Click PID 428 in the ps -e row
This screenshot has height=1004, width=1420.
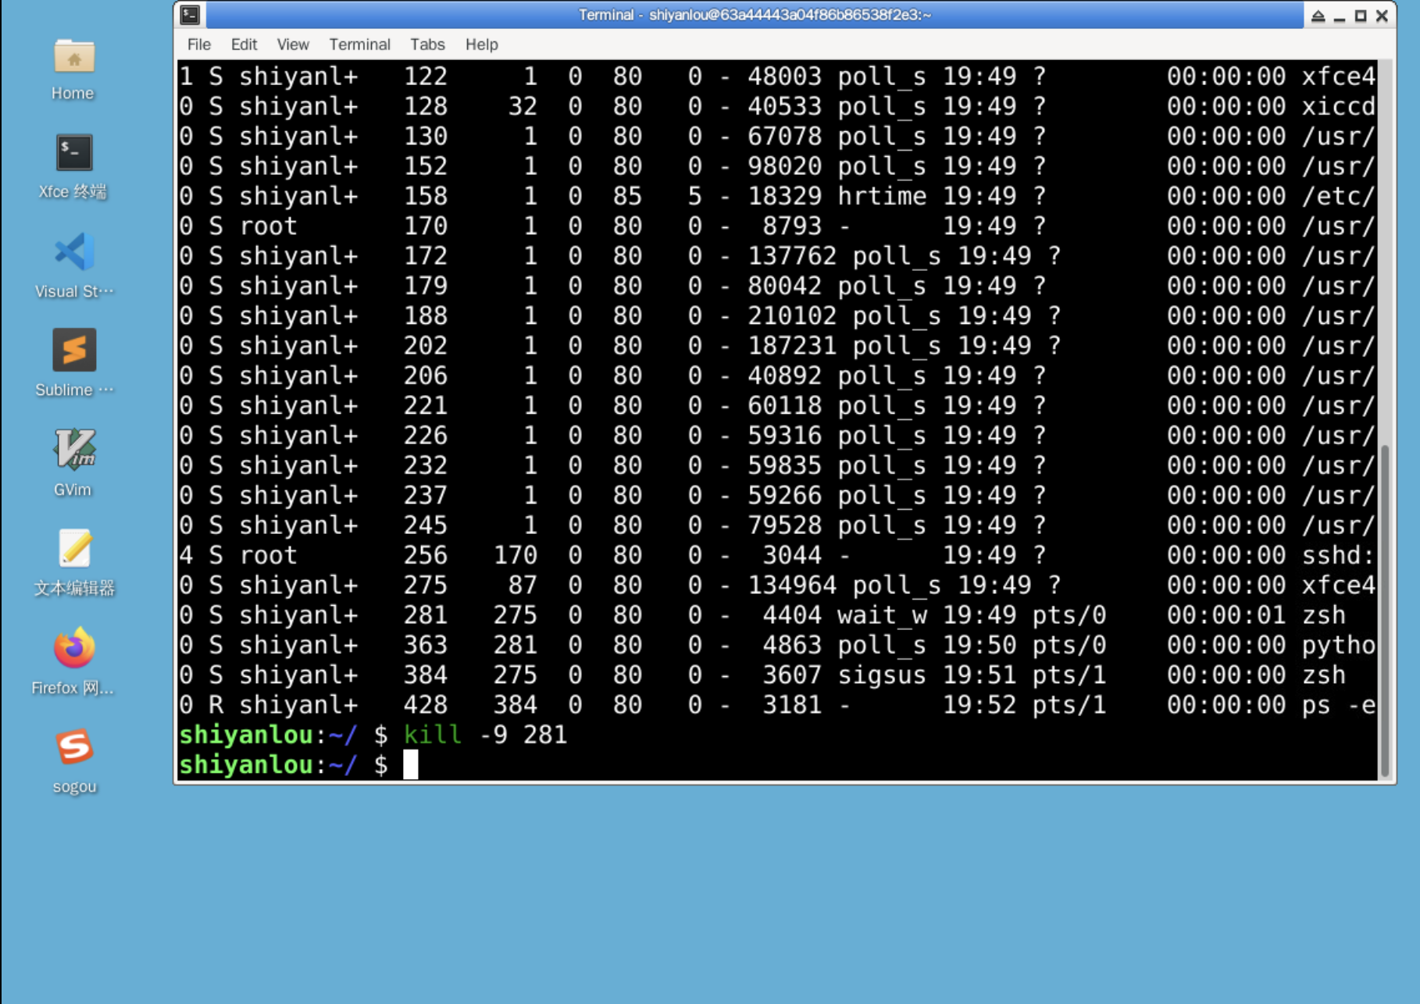pos(426,705)
